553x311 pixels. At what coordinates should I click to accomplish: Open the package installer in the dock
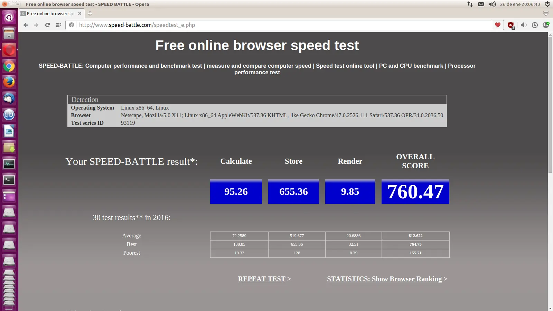9,148
